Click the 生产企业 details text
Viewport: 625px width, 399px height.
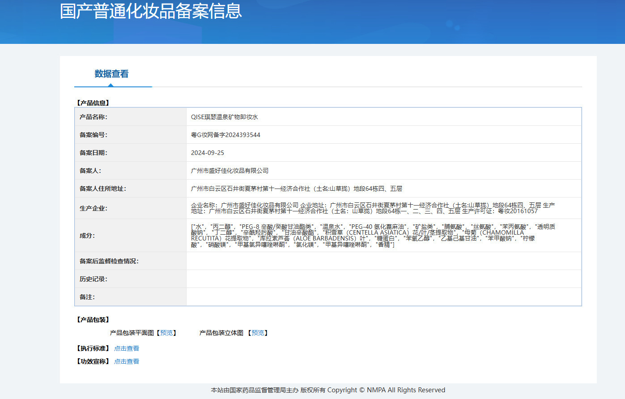[x=373, y=208]
